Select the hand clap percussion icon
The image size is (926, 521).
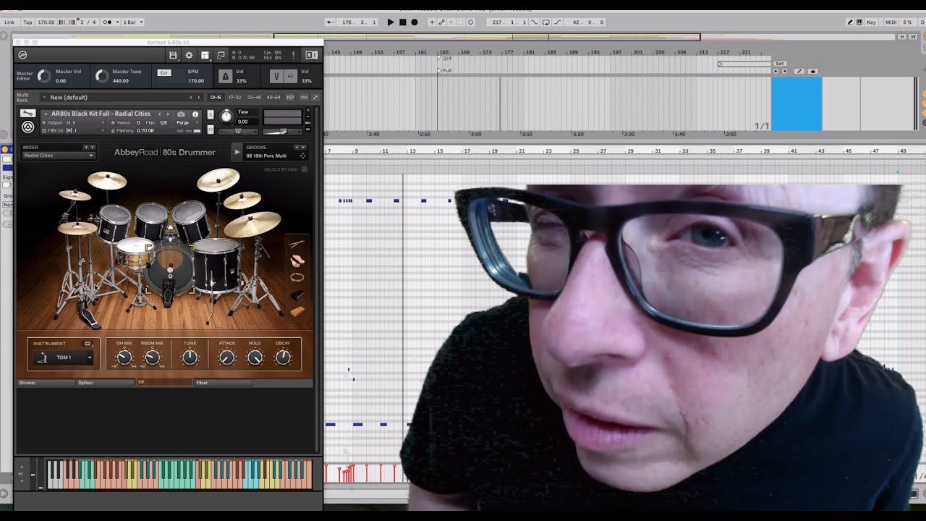click(x=297, y=260)
